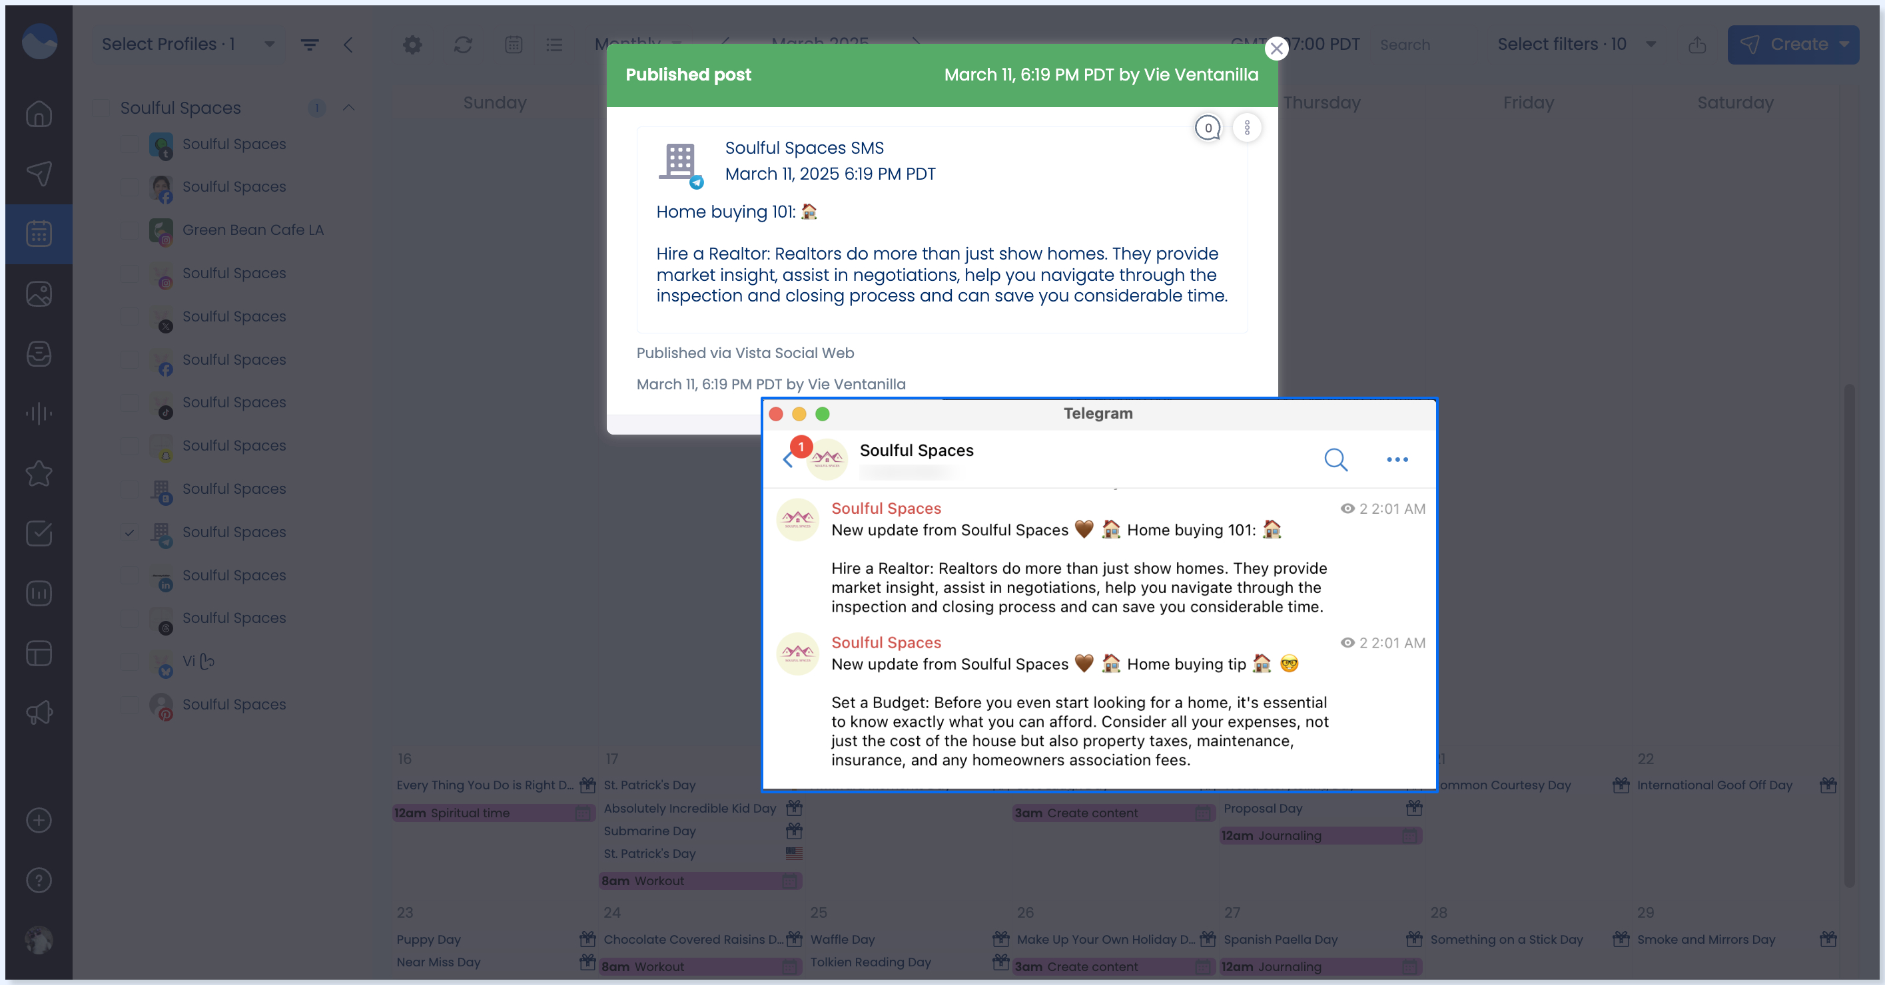Open the Home icon in left sidebar
The image size is (1885, 985).
[39, 113]
